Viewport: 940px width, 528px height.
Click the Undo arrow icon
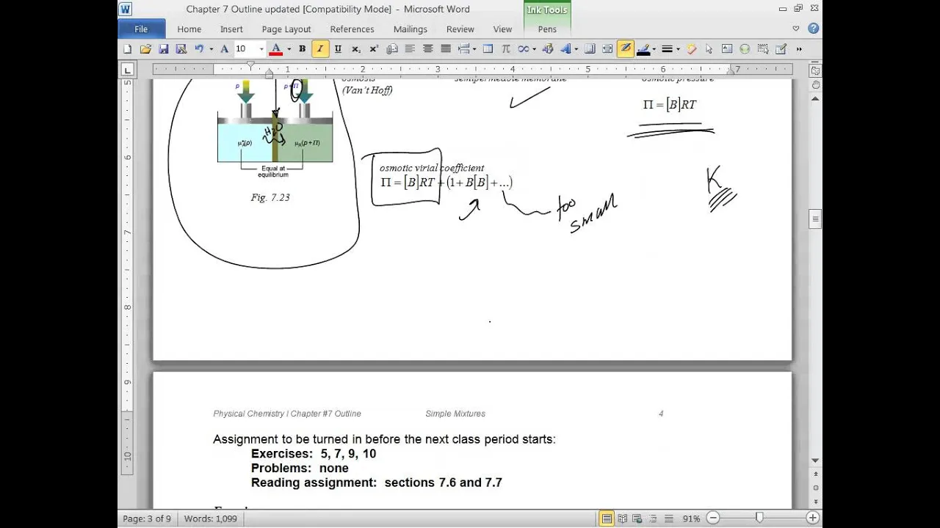click(x=199, y=49)
